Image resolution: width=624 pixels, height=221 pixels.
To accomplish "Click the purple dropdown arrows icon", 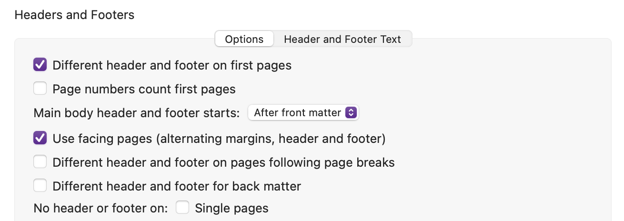I will pyautogui.click(x=351, y=113).
